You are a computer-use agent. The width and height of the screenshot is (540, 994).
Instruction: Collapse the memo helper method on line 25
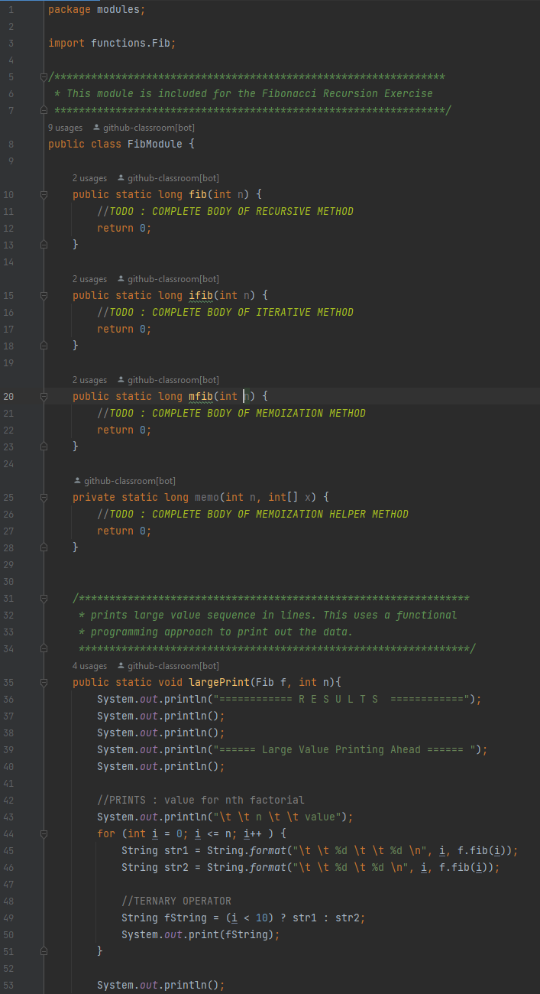tap(44, 497)
